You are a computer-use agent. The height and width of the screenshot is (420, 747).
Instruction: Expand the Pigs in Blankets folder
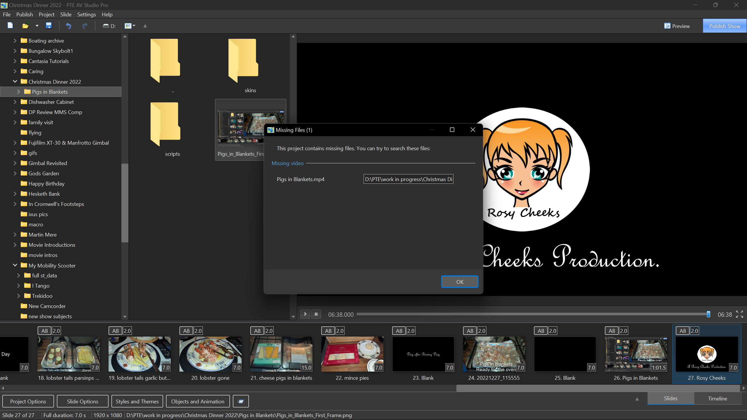(18, 92)
